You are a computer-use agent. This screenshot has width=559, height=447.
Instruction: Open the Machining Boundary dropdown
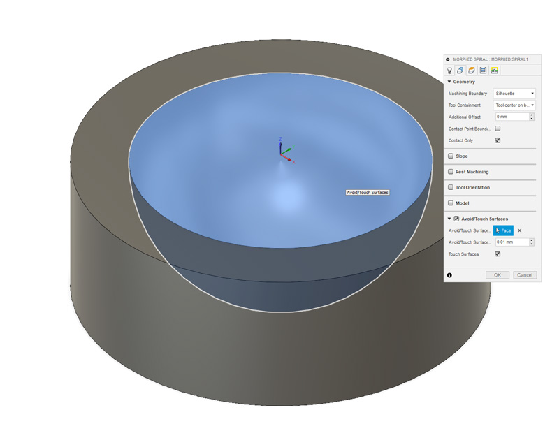point(514,94)
